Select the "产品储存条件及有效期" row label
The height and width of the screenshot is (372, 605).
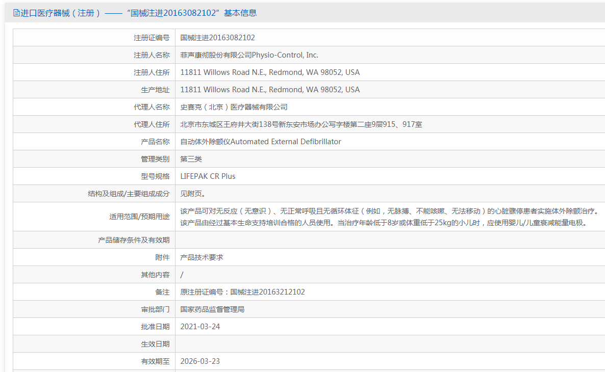[134, 240]
